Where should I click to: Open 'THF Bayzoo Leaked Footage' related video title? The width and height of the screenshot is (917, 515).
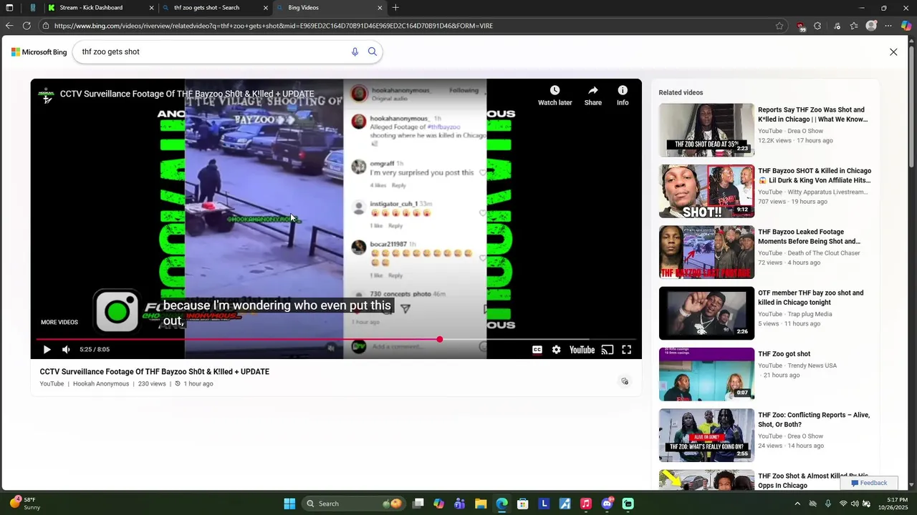(810, 237)
